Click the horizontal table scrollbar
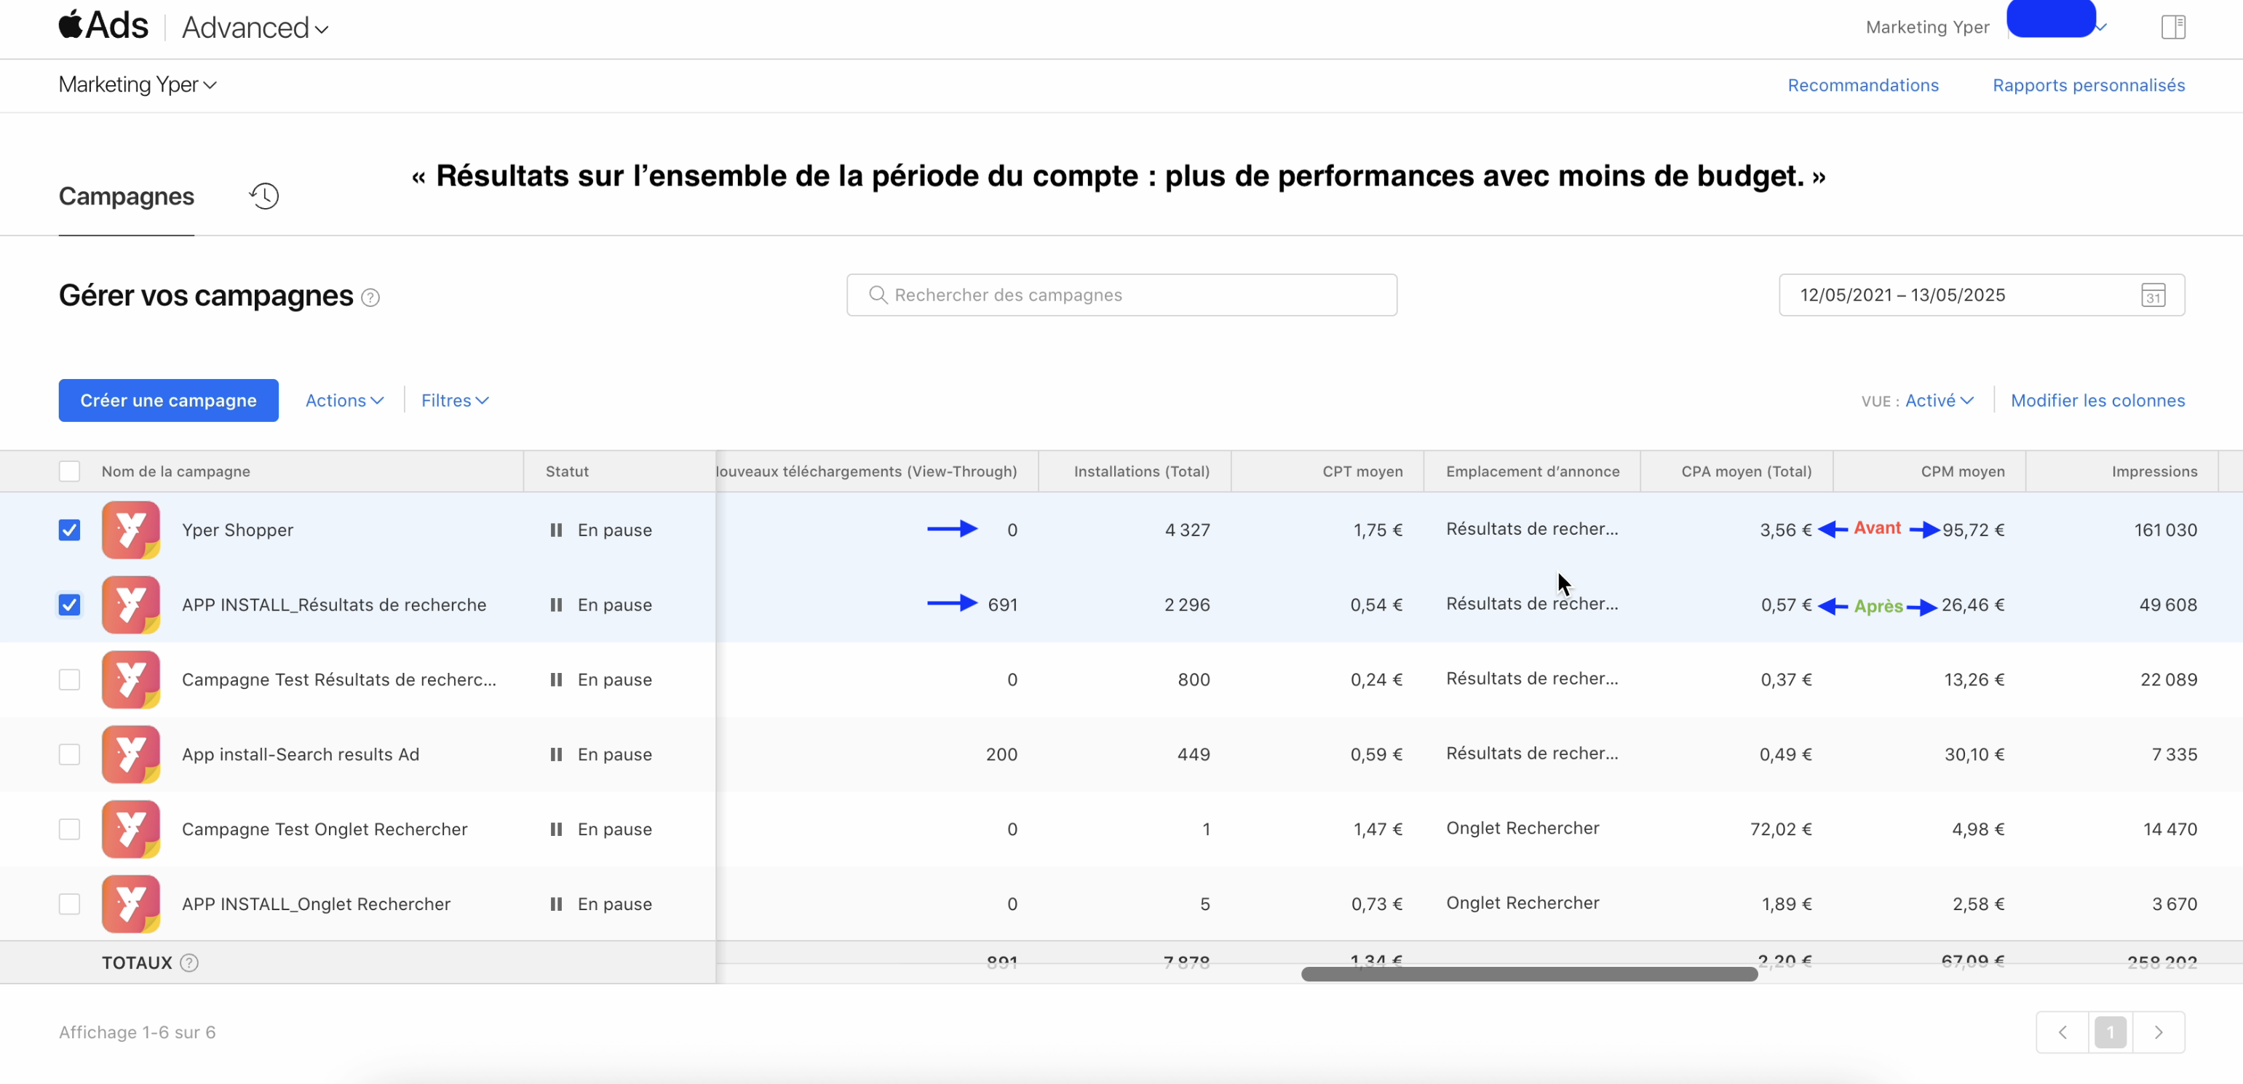Viewport: 2243px width, 1084px height. coord(1529,974)
